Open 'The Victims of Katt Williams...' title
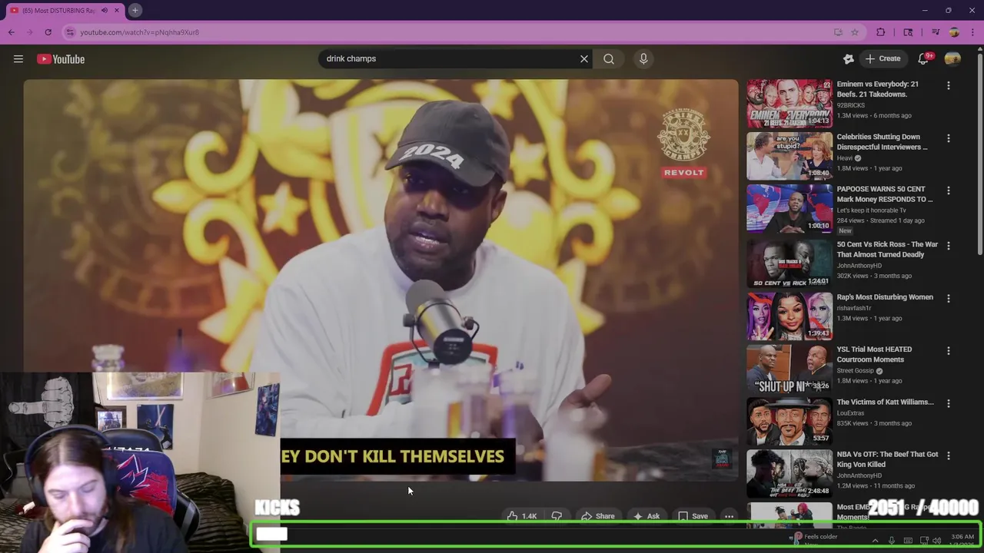The width and height of the screenshot is (984, 553). pos(885,402)
